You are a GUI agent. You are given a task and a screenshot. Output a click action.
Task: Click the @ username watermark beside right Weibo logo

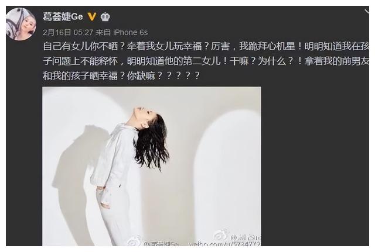coord(246,237)
